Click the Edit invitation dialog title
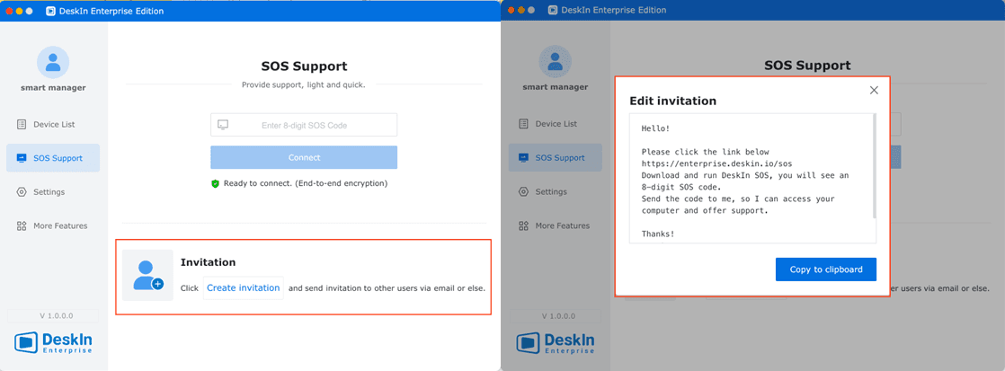1005x371 pixels. point(673,102)
